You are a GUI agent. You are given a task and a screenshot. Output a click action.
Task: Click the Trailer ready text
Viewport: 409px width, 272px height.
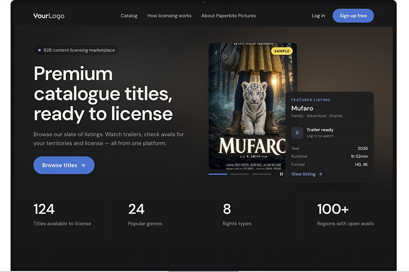pyautogui.click(x=320, y=130)
